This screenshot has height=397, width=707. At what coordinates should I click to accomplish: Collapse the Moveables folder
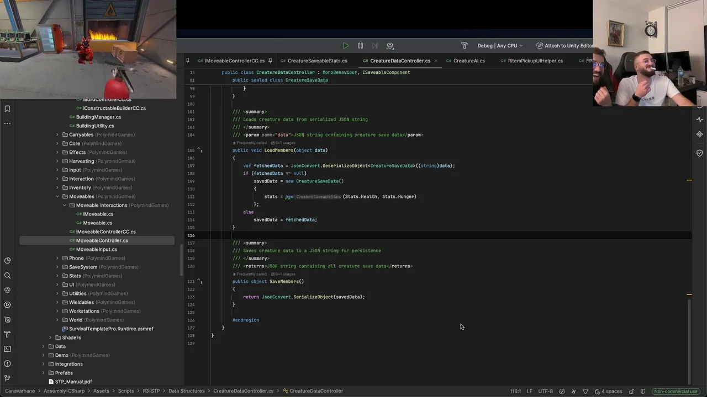[x=57, y=196]
